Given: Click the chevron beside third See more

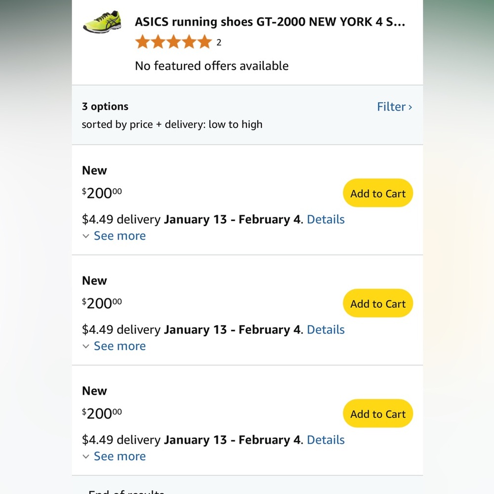Looking at the screenshot, I should point(86,456).
